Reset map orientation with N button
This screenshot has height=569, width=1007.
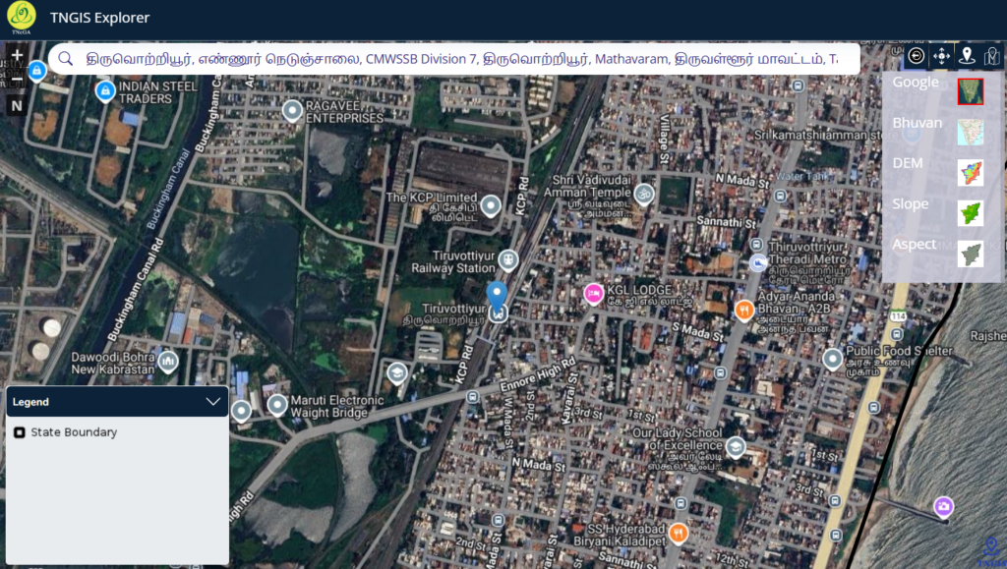17,105
